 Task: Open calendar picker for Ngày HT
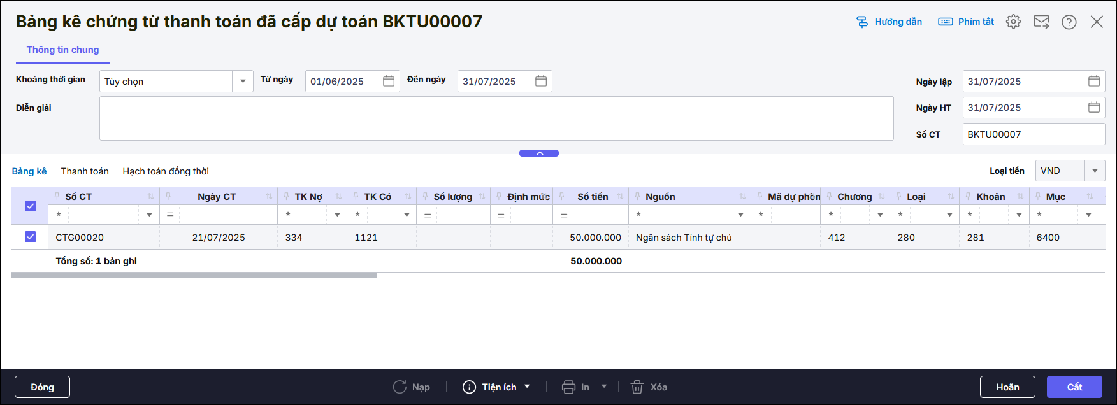point(1094,107)
